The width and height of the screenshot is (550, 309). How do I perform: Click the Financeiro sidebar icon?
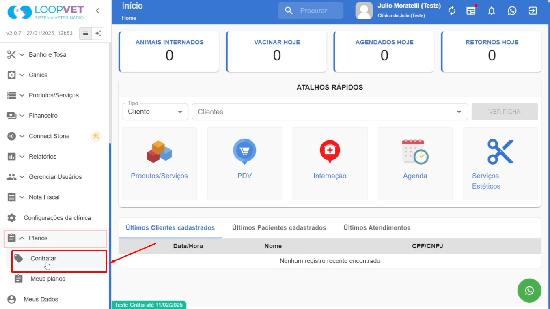point(12,116)
